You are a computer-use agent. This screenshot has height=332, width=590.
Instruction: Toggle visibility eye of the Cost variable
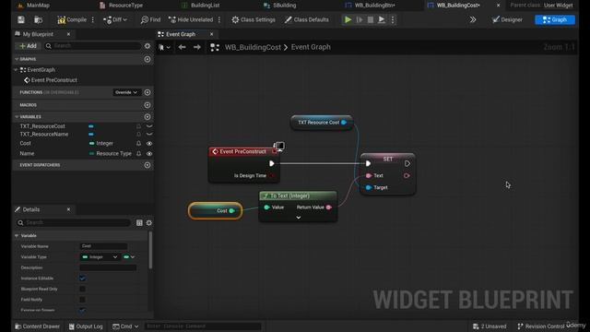(149, 144)
